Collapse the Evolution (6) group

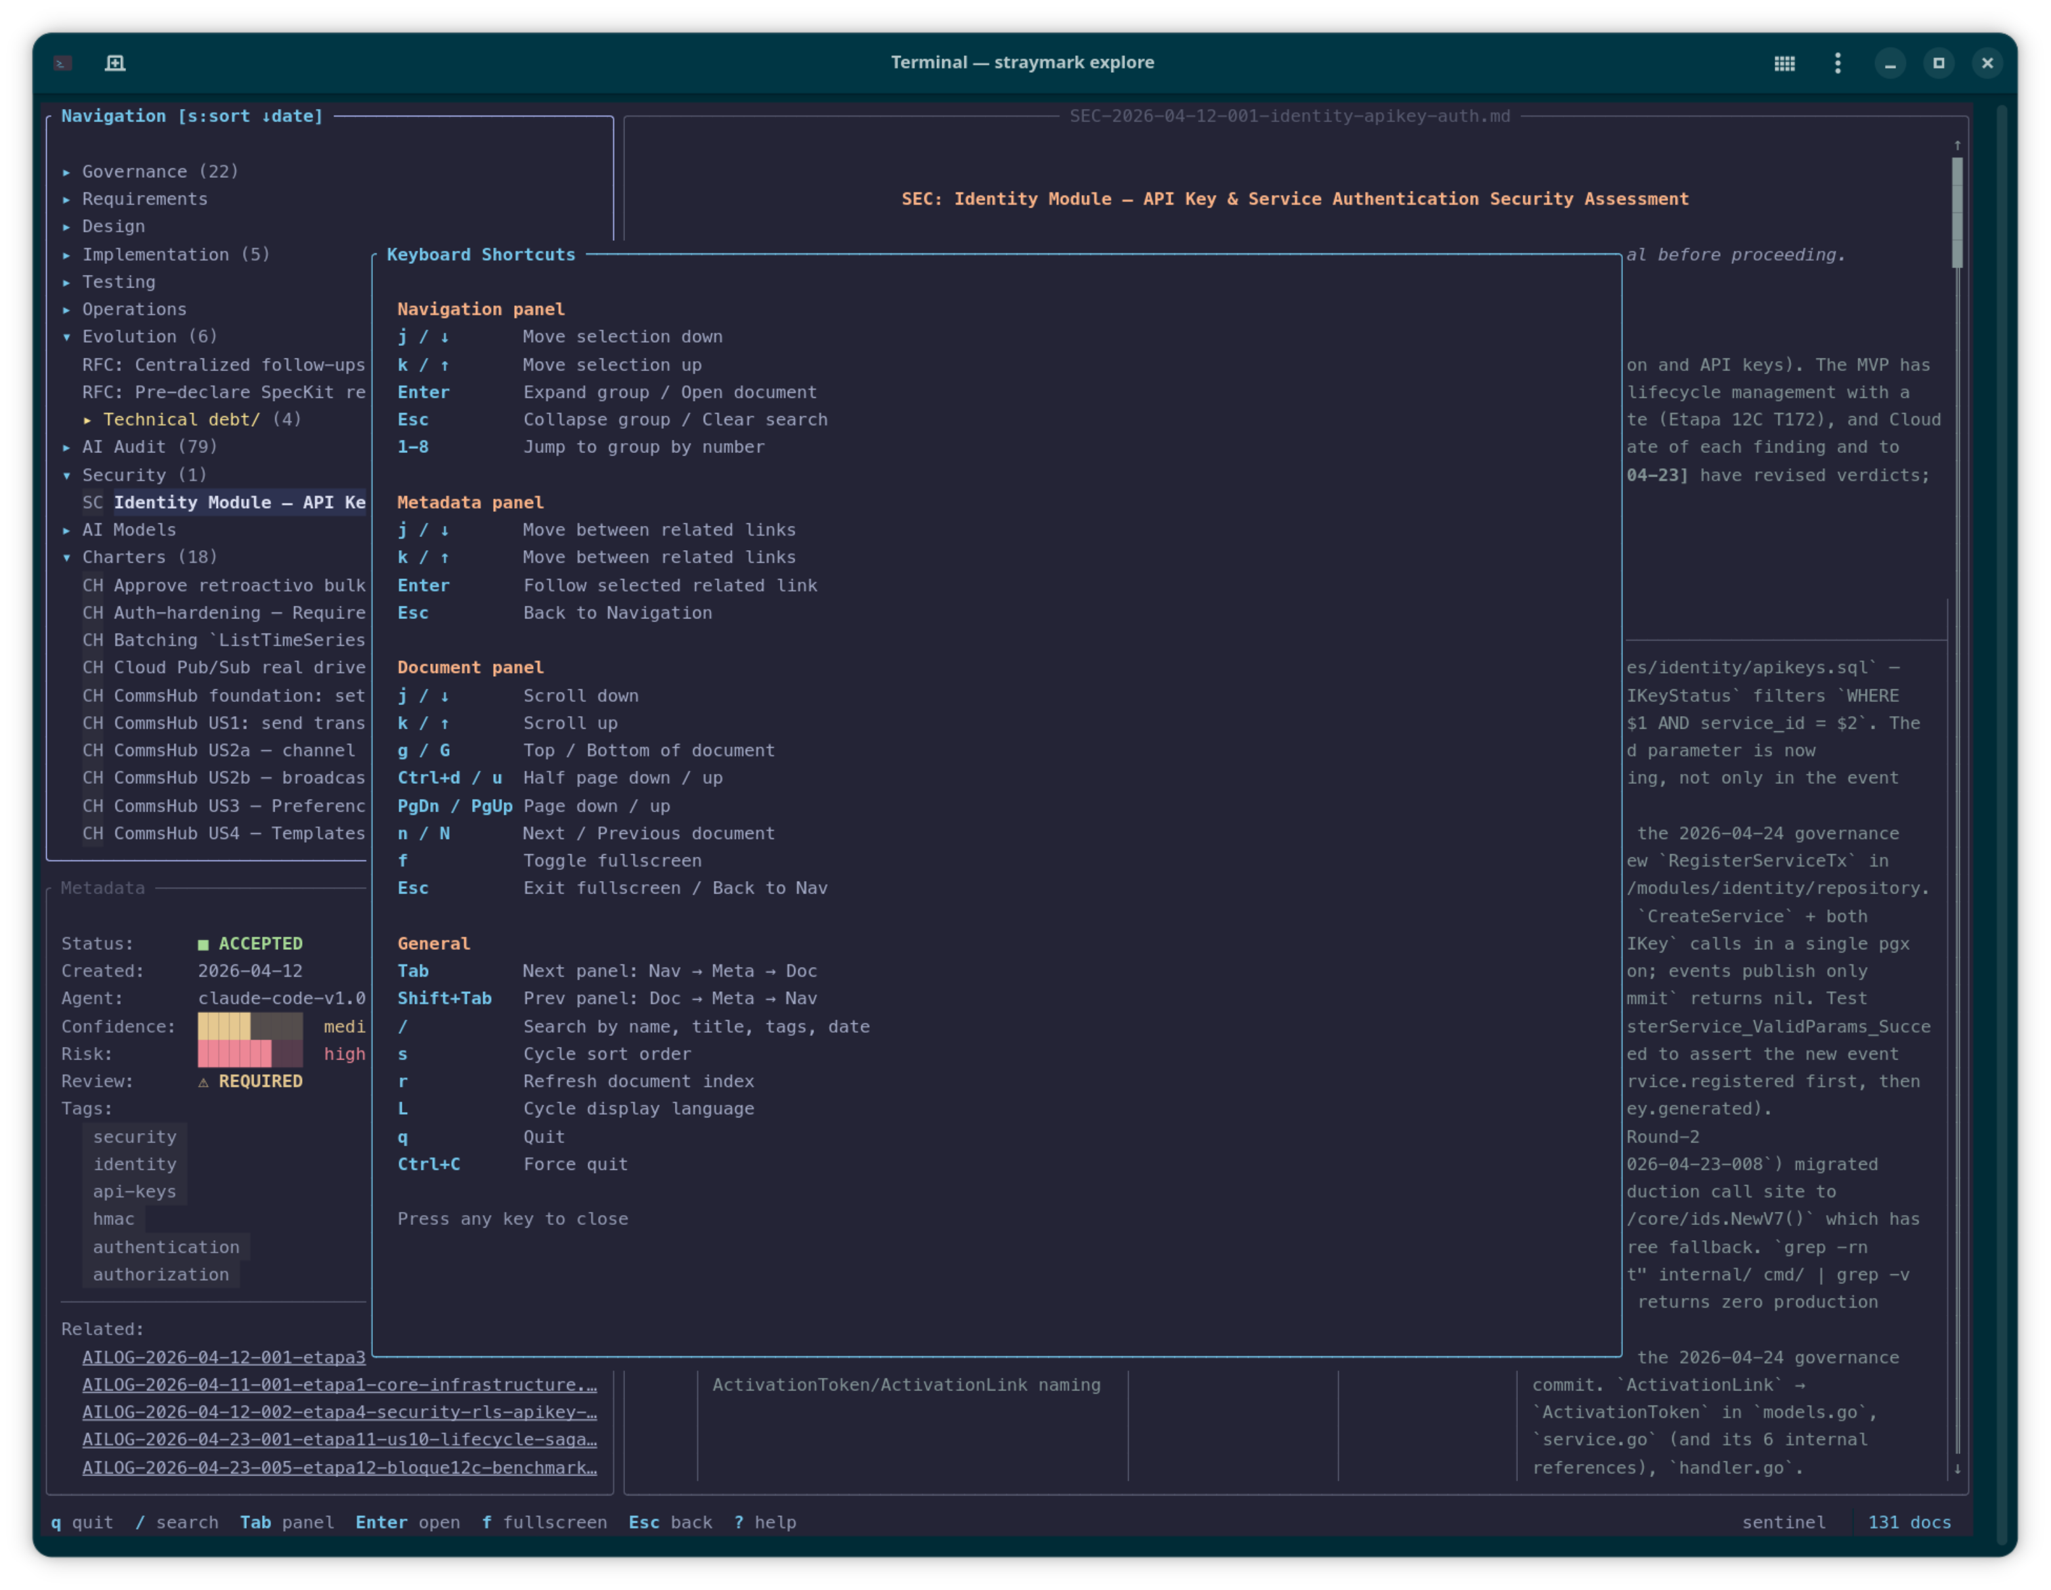pos(139,335)
